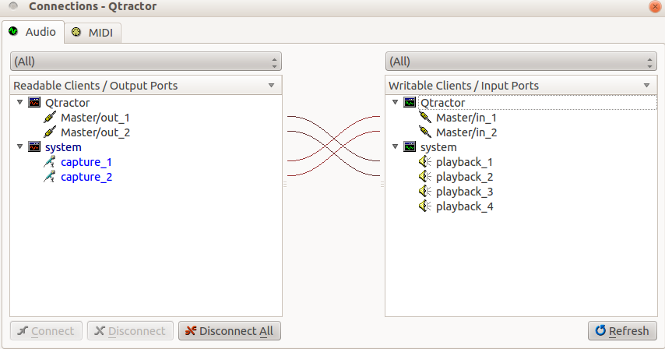Switch to the Audio tab

coord(33,32)
